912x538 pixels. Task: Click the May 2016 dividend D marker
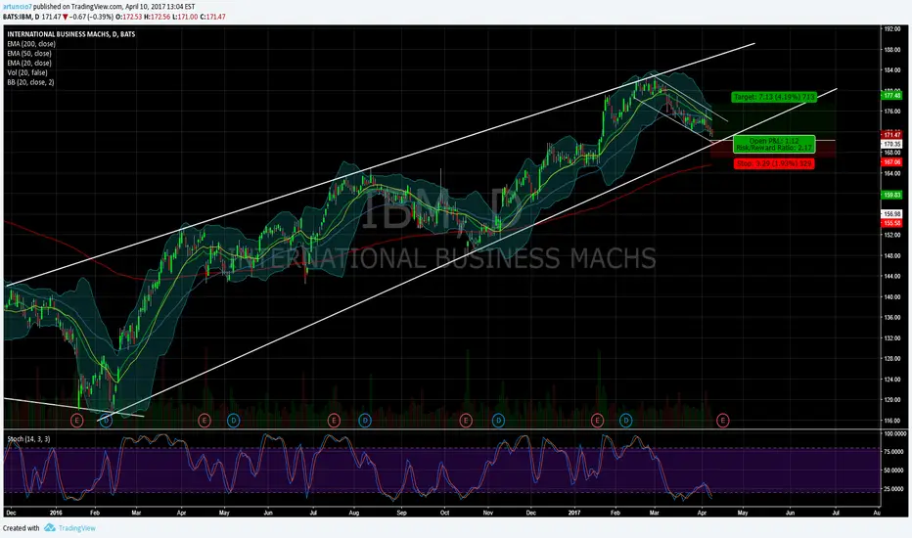click(x=233, y=420)
